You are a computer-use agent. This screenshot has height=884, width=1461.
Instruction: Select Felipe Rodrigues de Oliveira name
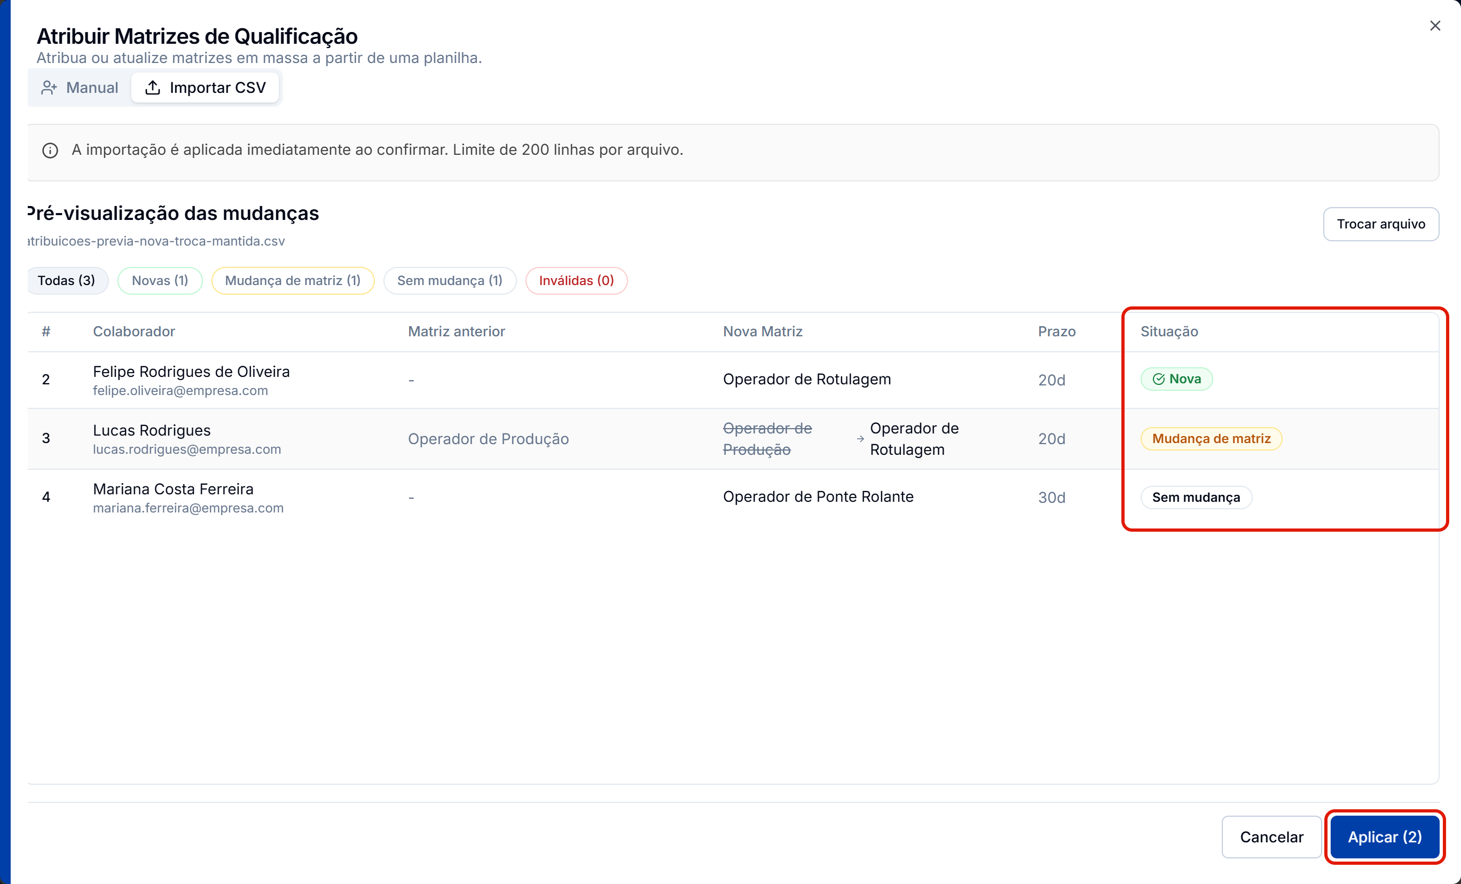[192, 372]
